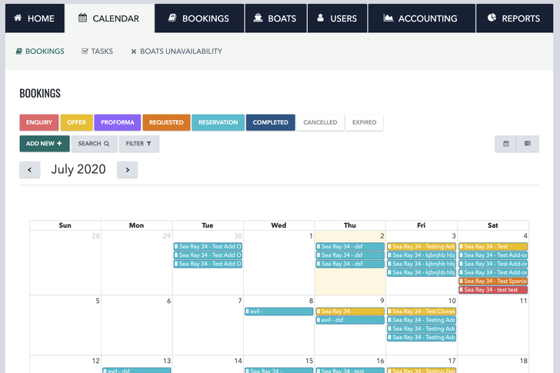Open Tasks sub-tab

point(97,52)
